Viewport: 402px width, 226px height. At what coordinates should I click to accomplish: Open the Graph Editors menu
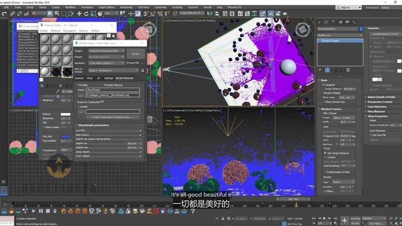point(107,8)
